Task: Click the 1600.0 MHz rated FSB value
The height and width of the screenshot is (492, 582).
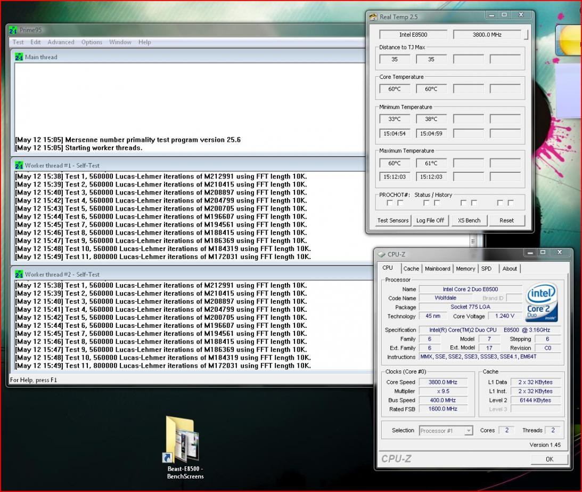Action: 443,409
